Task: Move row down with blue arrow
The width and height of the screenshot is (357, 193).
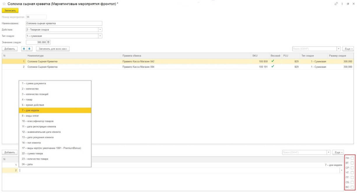Action: (x=29, y=49)
